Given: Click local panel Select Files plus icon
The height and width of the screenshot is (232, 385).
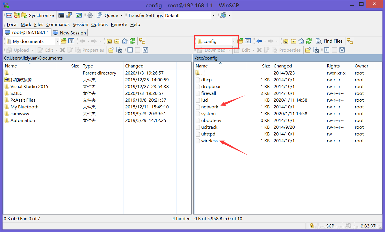Looking at the screenshot, I should pos(130,50).
